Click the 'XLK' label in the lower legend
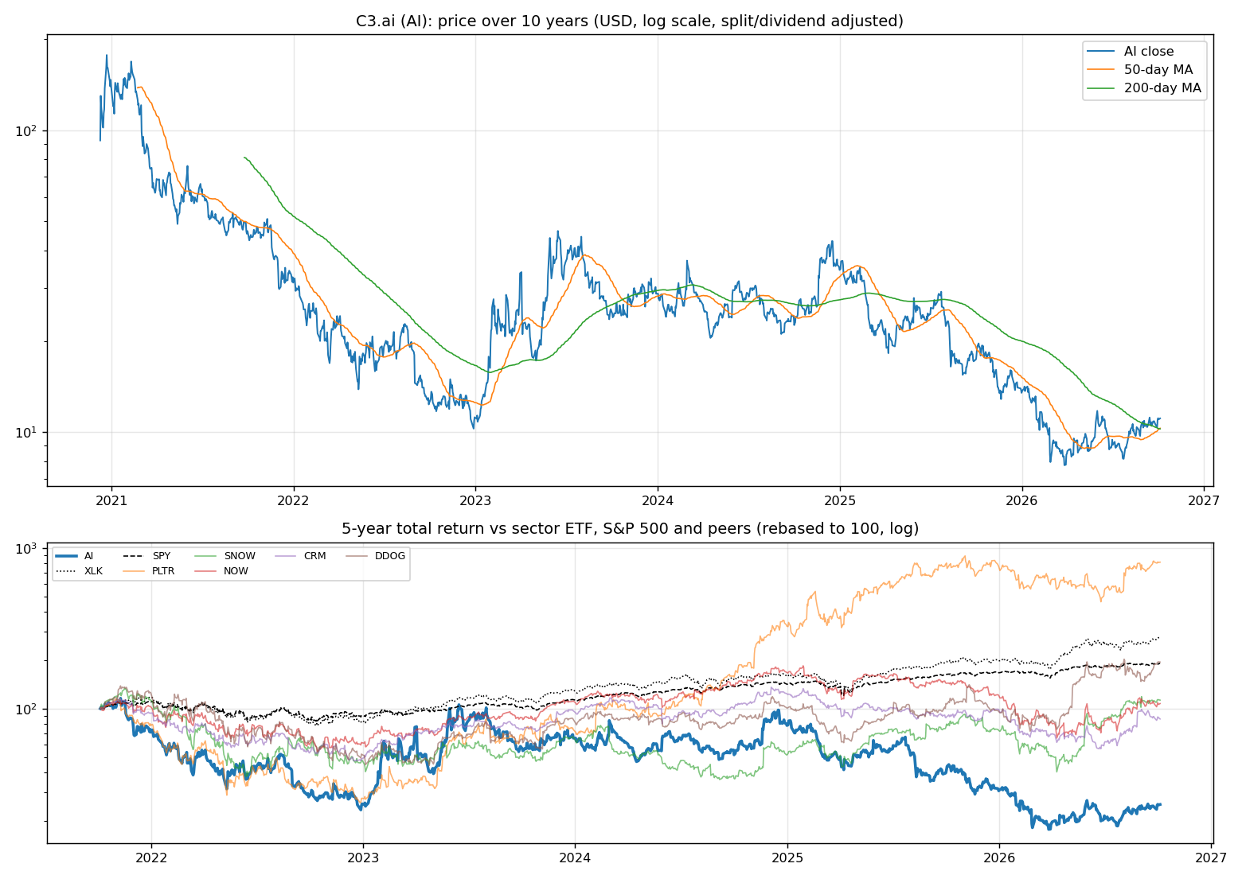 coord(93,571)
